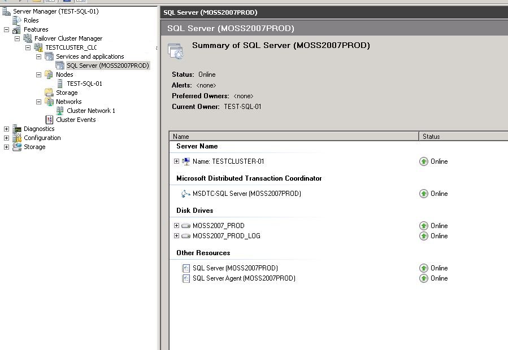Click the SQL Server icon on the Summary page
This screenshot has width=508, height=350.
pyautogui.click(x=176, y=50)
